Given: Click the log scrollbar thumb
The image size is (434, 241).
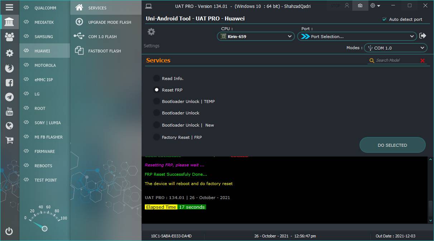Looking at the screenshot, I should coord(430,208).
